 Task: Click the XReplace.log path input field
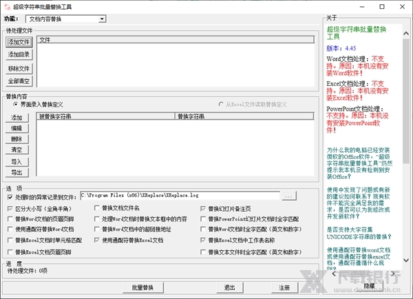(x=180, y=195)
